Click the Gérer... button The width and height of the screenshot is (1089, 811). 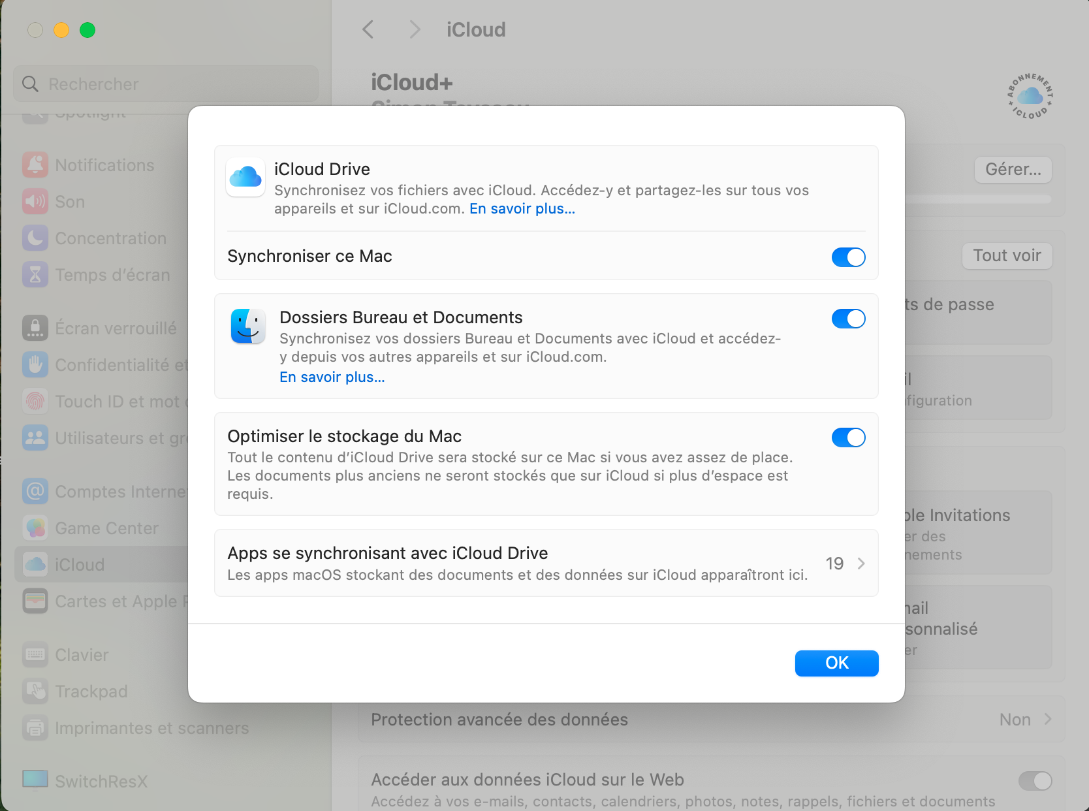(1013, 169)
